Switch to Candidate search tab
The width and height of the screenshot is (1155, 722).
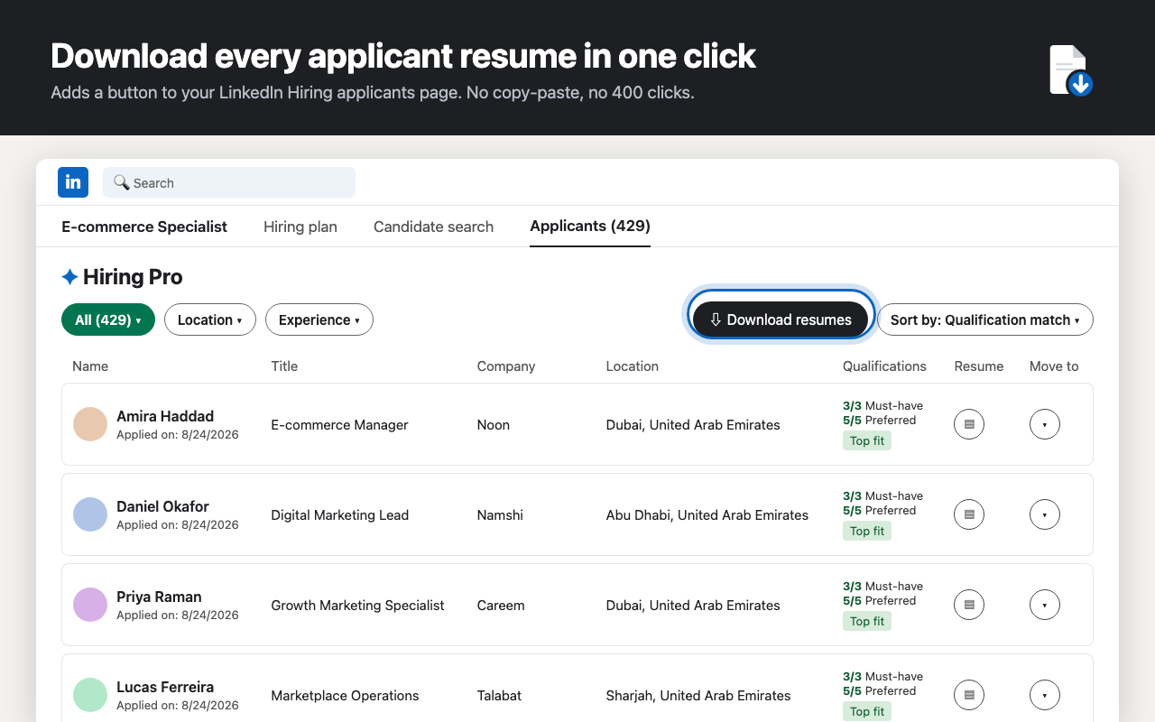click(x=433, y=227)
